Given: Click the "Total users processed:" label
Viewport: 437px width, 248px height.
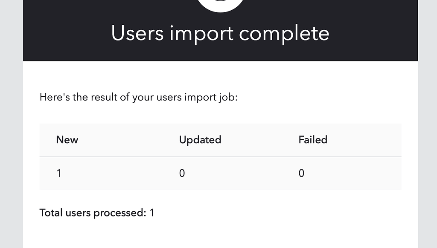Looking at the screenshot, I should pos(93,212).
